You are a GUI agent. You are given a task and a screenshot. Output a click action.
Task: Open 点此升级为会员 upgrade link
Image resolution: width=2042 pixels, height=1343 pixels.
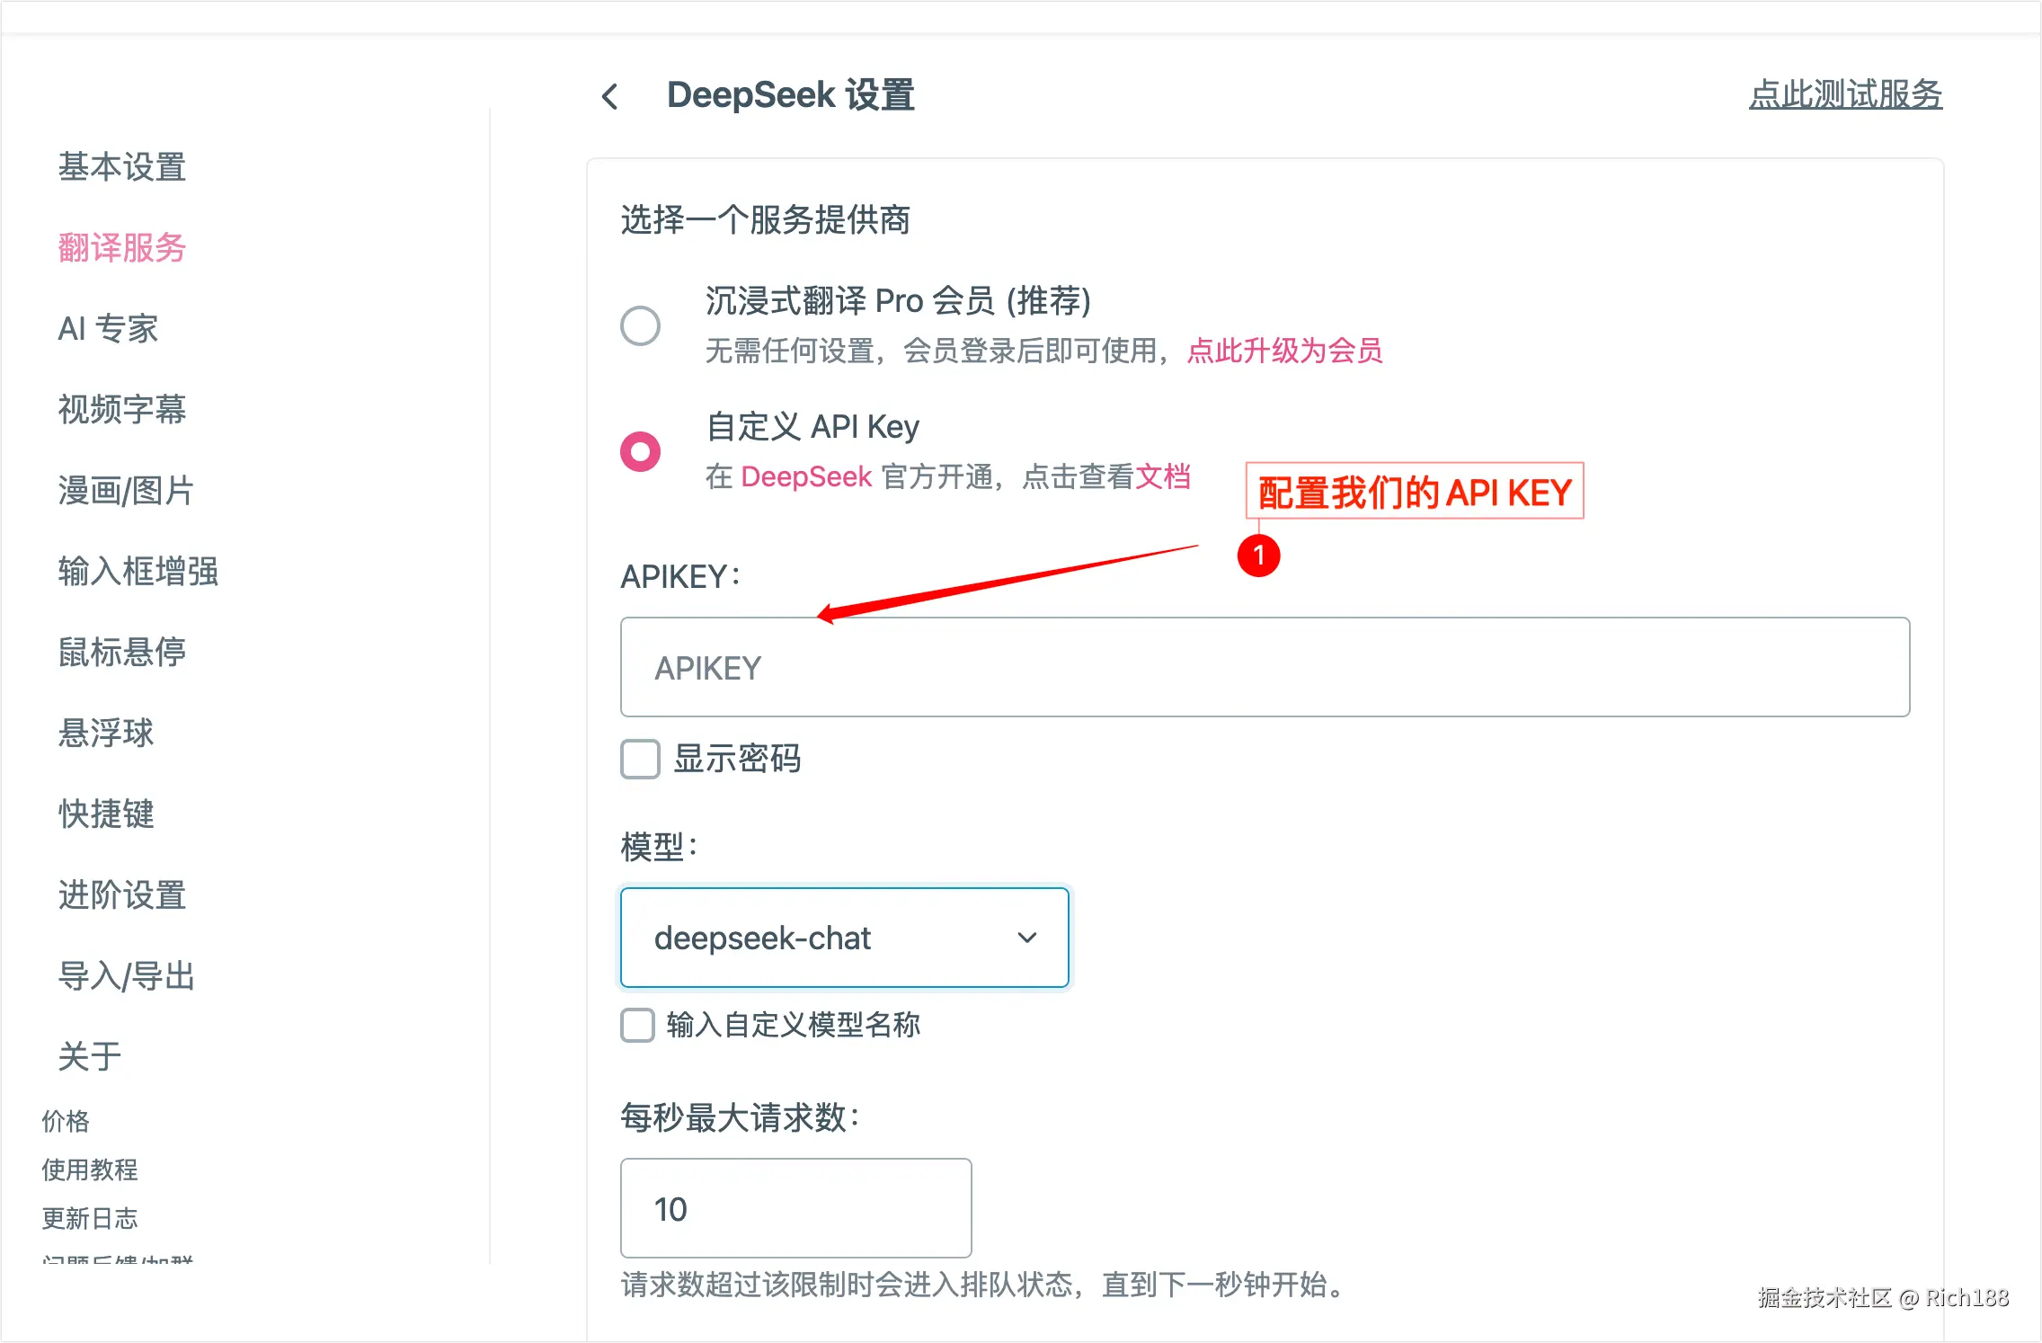(x=1283, y=352)
